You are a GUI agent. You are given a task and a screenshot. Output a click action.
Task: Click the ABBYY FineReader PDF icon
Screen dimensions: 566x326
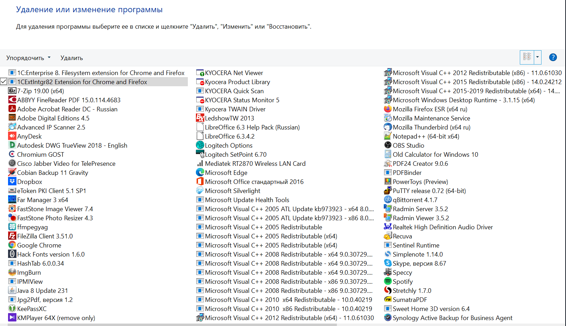point(12,100)
